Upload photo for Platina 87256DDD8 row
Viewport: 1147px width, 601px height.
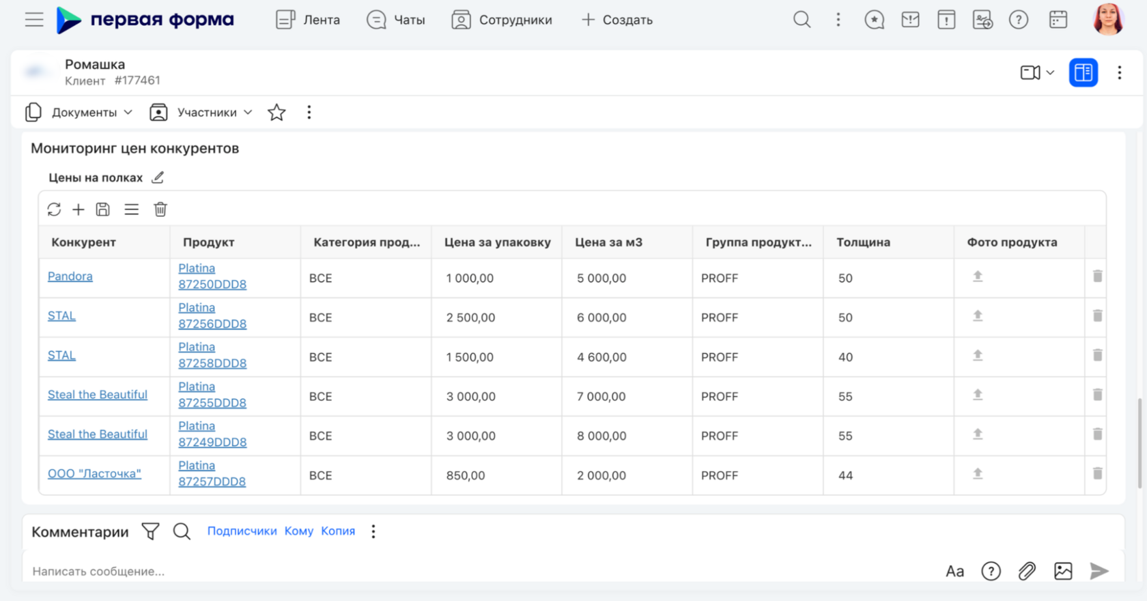coord(978,316)
